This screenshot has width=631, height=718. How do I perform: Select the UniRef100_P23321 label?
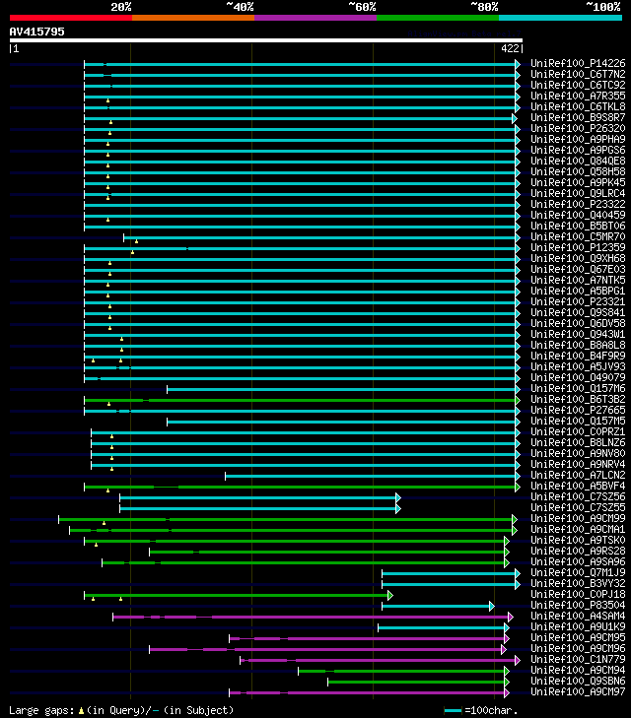pos(578,301)
